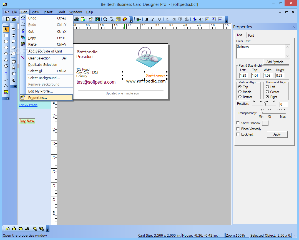This screenshot has height=240, width=299.
Task: Expand the bottom lock toolbar options arrow
Action: click(x=48, y=229)
